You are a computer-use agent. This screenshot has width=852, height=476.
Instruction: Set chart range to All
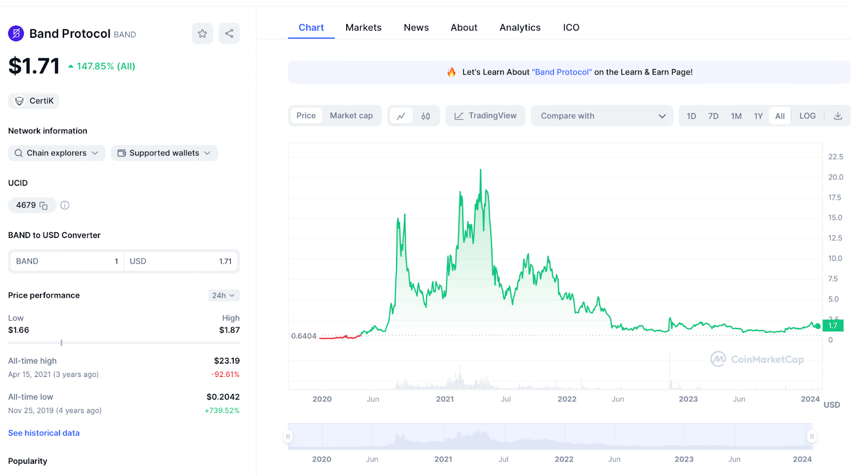click(780, 116)
